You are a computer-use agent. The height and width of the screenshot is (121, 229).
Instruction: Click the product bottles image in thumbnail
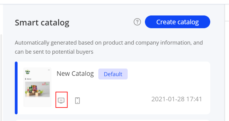pyautogui.click(x=38, y=89)
